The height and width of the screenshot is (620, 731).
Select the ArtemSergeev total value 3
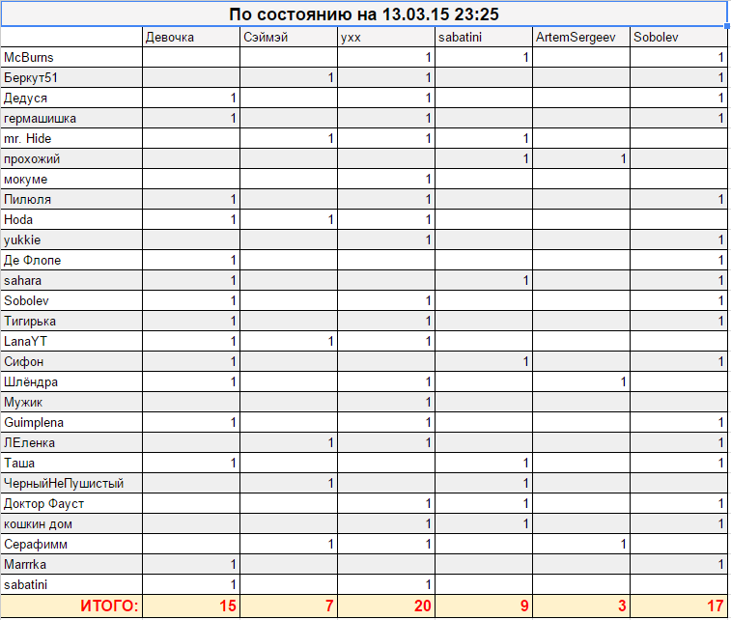point(581,606)
